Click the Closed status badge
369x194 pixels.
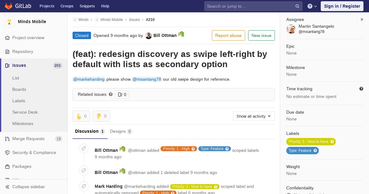(82, 35)
